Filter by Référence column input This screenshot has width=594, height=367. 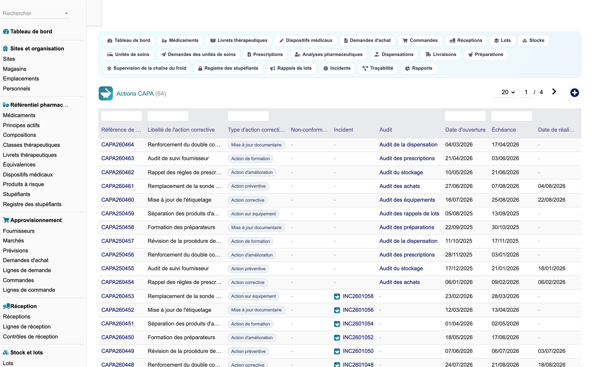[121, 116]
